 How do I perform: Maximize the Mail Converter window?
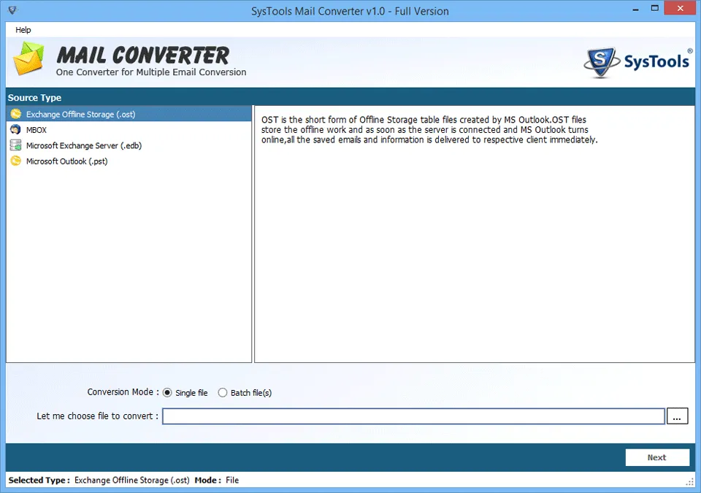pos(655,8)
